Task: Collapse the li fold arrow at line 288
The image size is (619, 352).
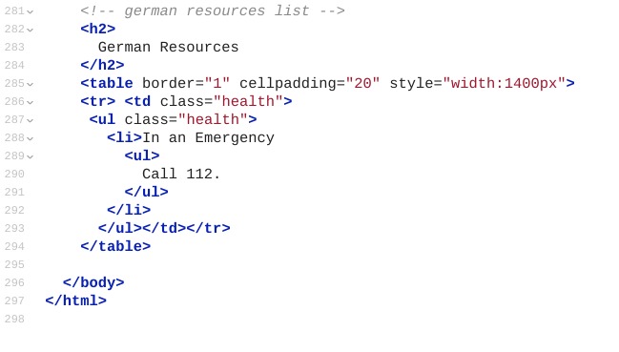Action: (30, 138)
